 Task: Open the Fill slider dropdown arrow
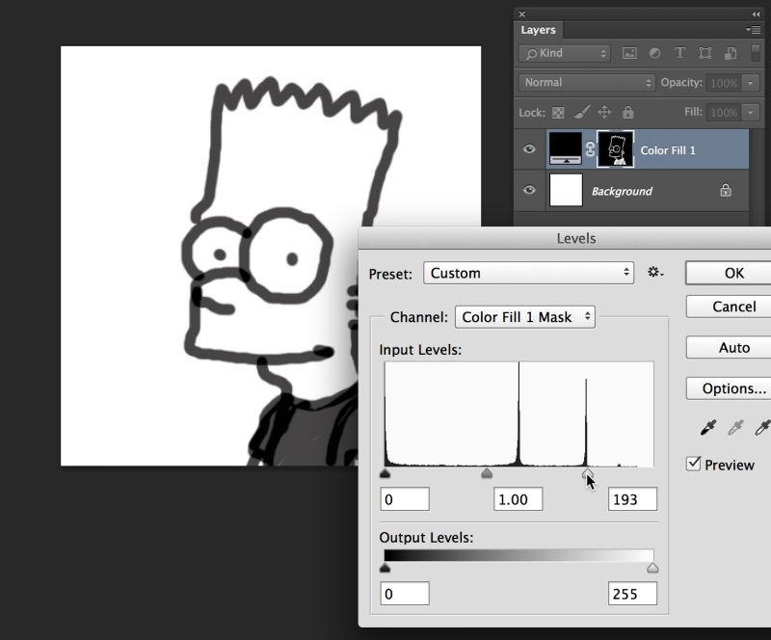[x=751, y=113]
